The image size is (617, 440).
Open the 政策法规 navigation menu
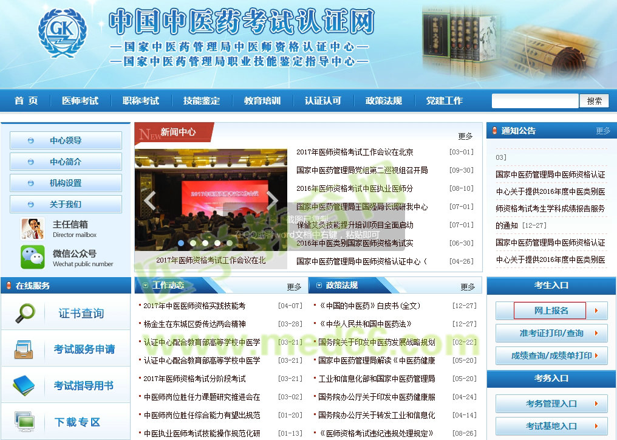point(383,100)
